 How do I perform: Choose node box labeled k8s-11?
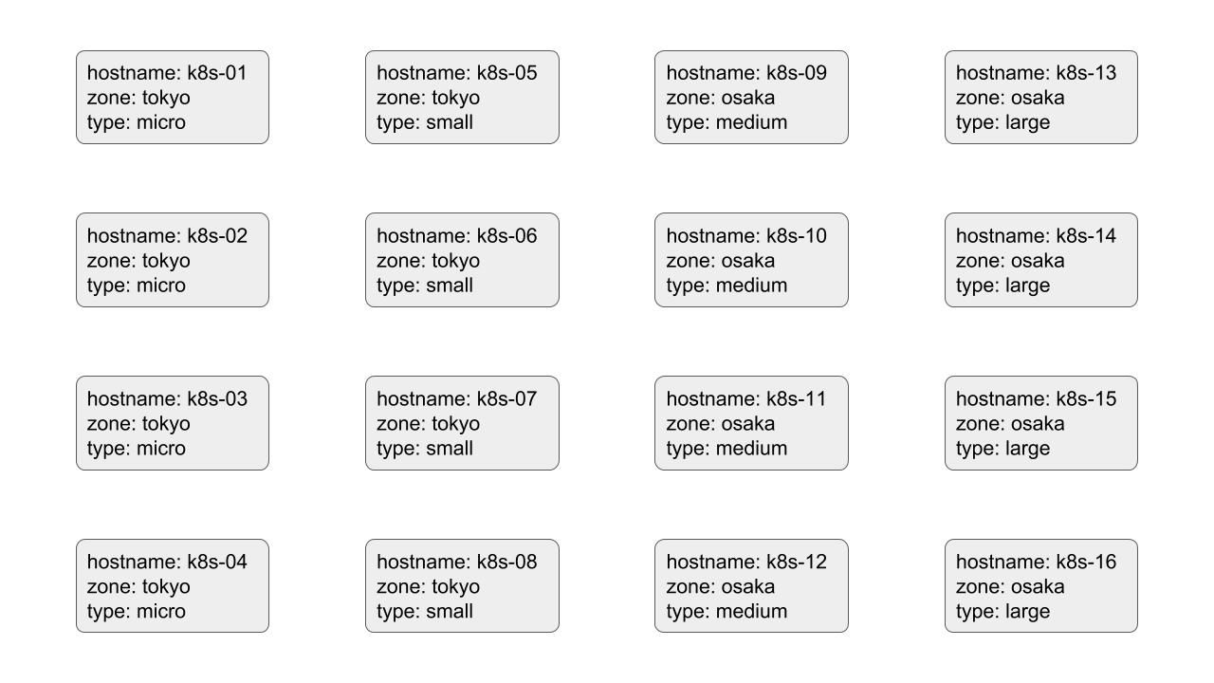point(751,423)
